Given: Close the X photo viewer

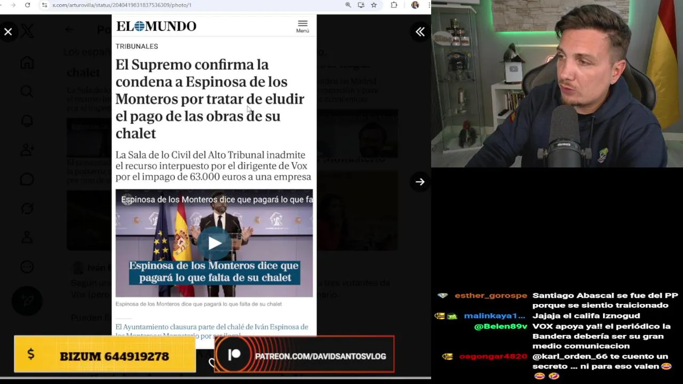Looking at the screenshot, I should (x=8, y=32).
